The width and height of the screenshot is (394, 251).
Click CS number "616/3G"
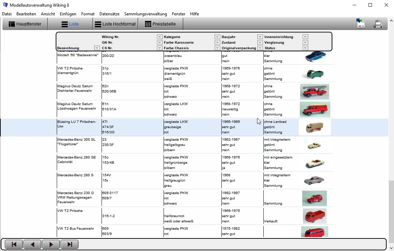tap(108, 132)
